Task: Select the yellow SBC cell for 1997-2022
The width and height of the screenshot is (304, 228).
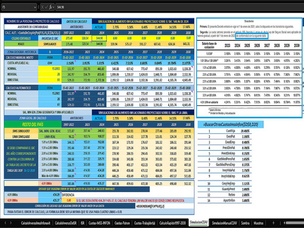Action: pos(69,38)
